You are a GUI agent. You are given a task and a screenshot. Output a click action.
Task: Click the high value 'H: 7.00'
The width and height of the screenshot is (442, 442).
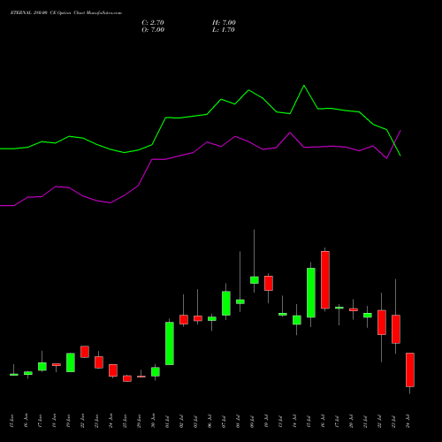tap(224, 23)
